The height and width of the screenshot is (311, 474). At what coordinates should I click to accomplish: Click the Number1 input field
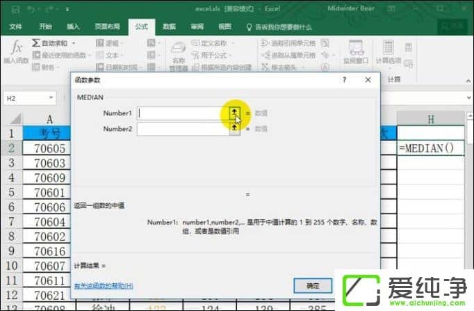point(183,113)
